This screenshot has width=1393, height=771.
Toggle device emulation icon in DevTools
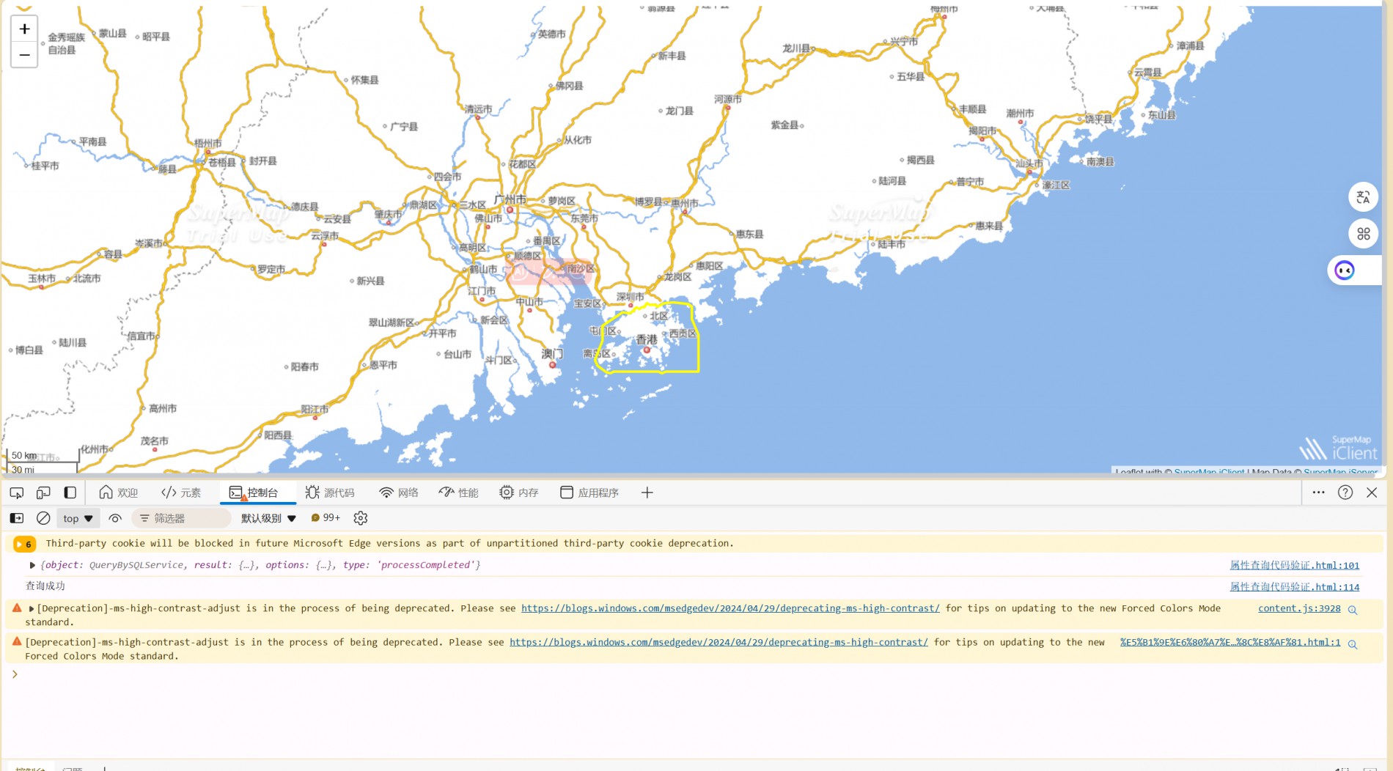(43, 493)
